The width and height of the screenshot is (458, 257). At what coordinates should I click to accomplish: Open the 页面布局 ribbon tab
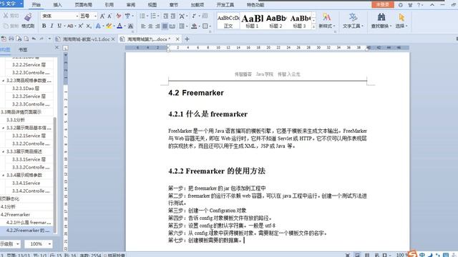pos(83,5)
